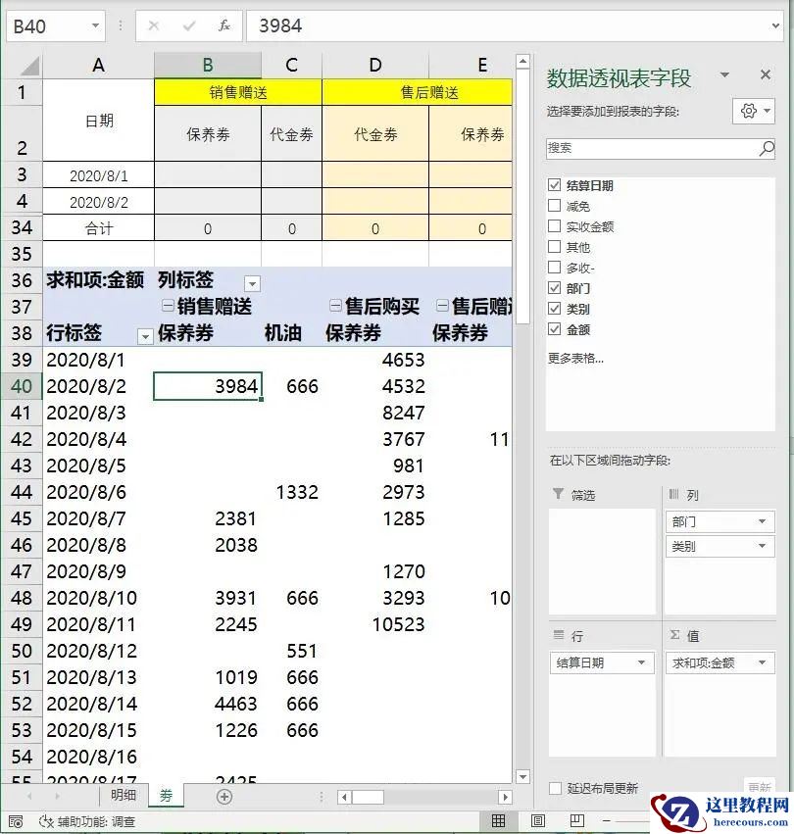Switch to Normal view in status bar
This screenshot has width=794, height=834.
pyautogui.click(x=498, y=820)
